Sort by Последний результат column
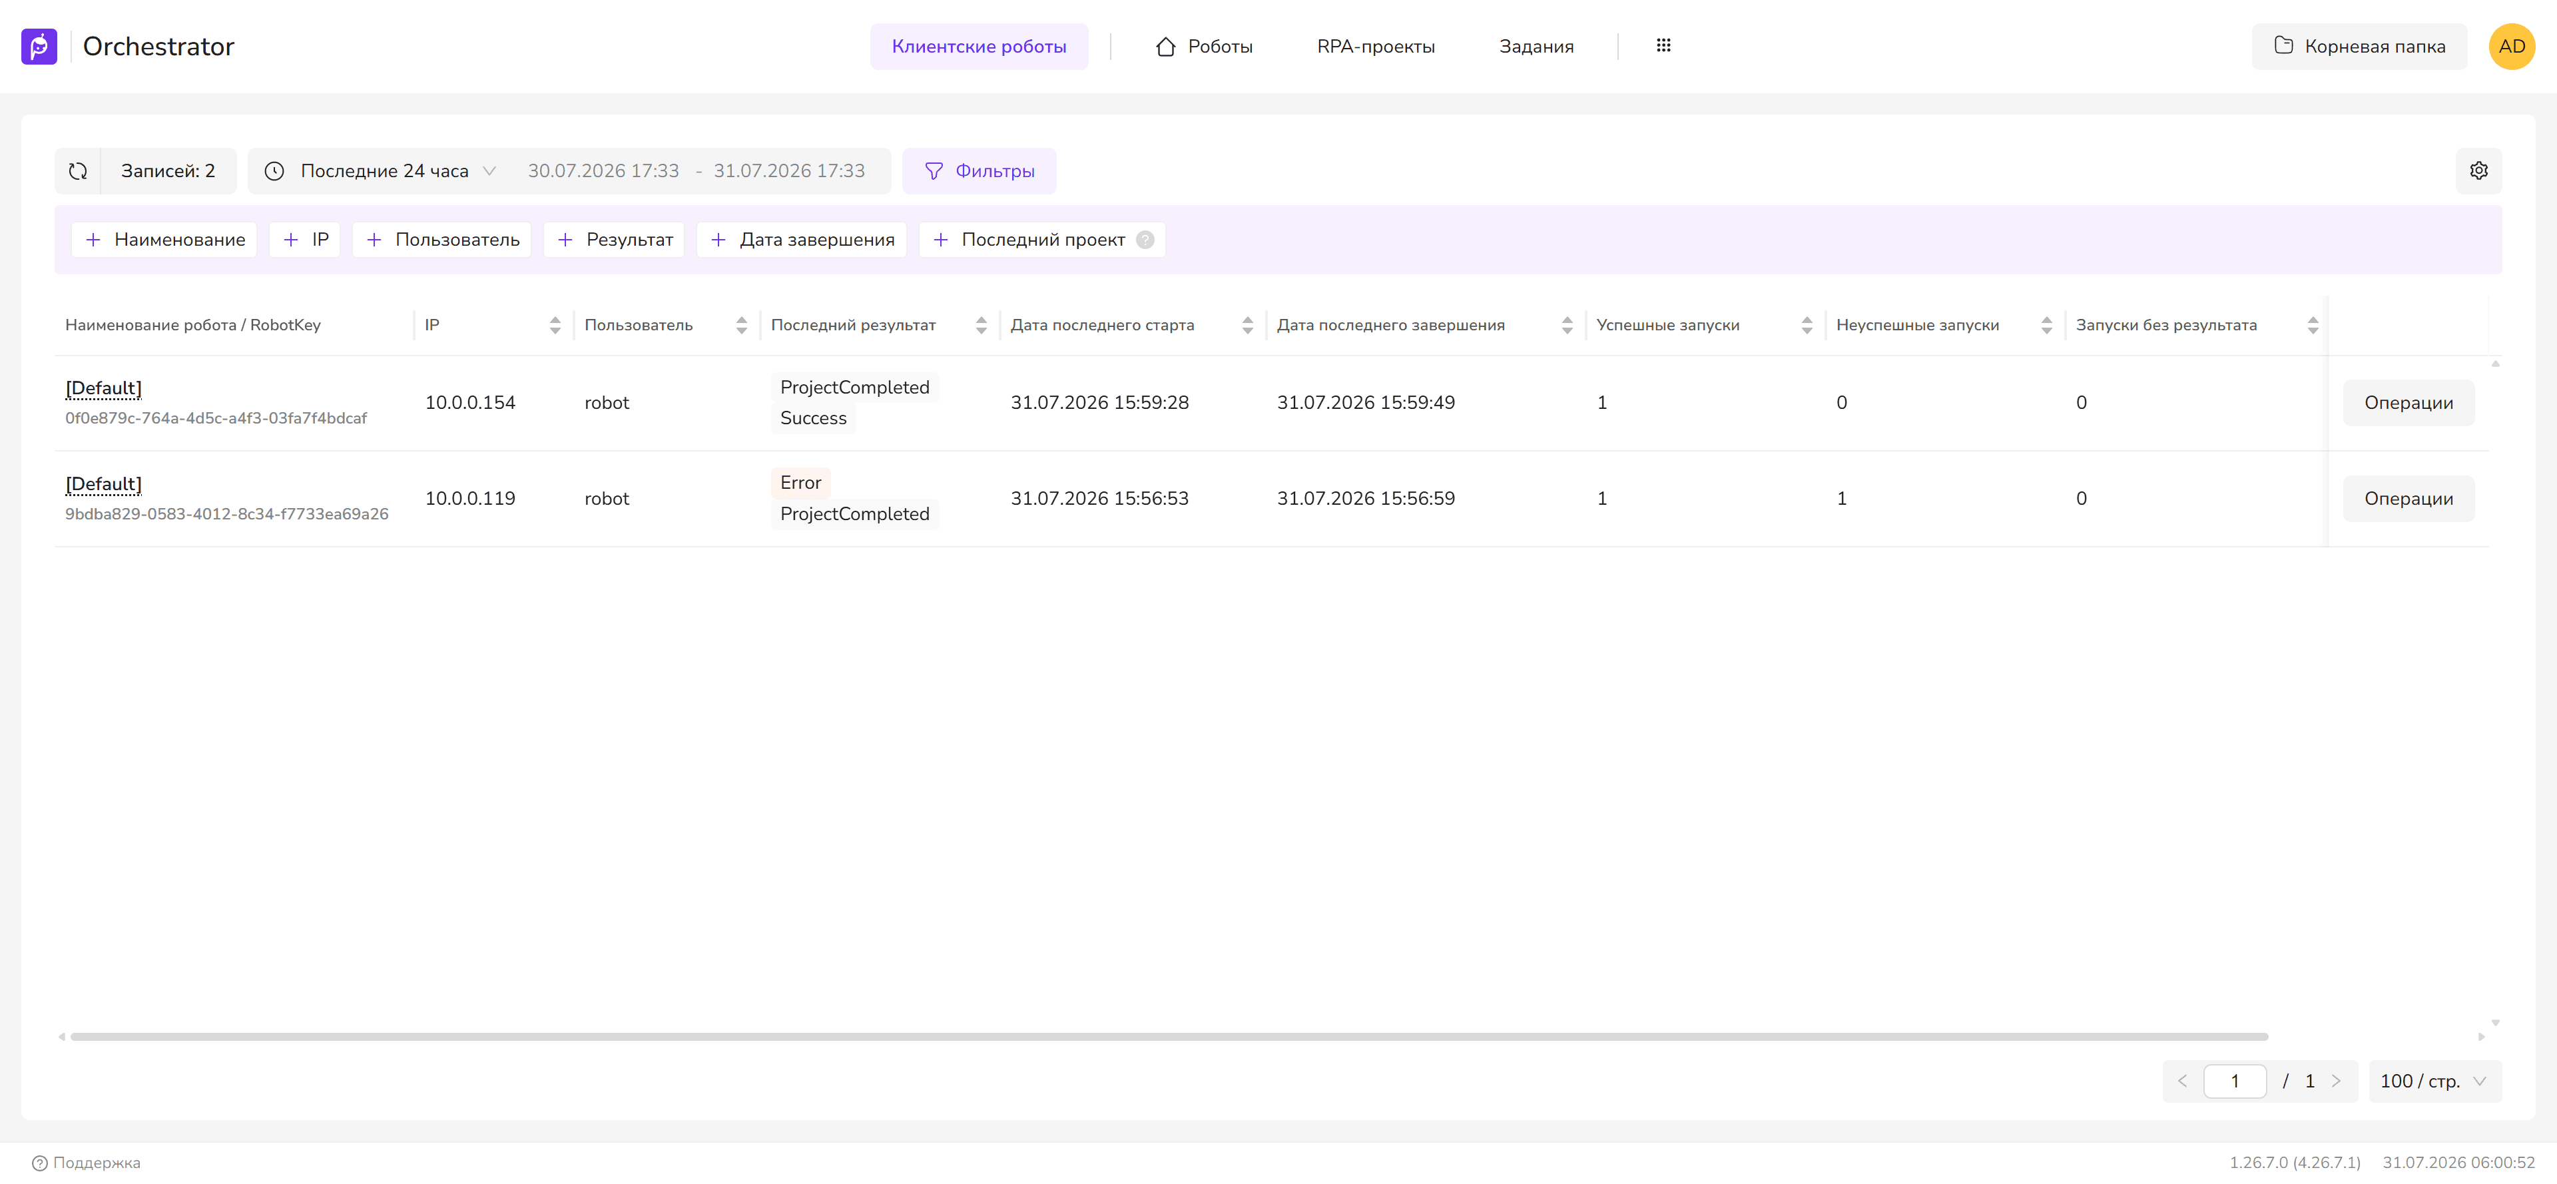Image resolution: width=2557 pixels, height=1184 pixels. 981,324
